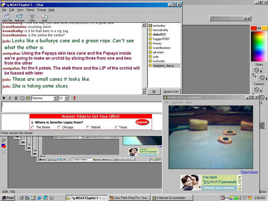Open the Edit menu in chat window

(x=12, y=10)
